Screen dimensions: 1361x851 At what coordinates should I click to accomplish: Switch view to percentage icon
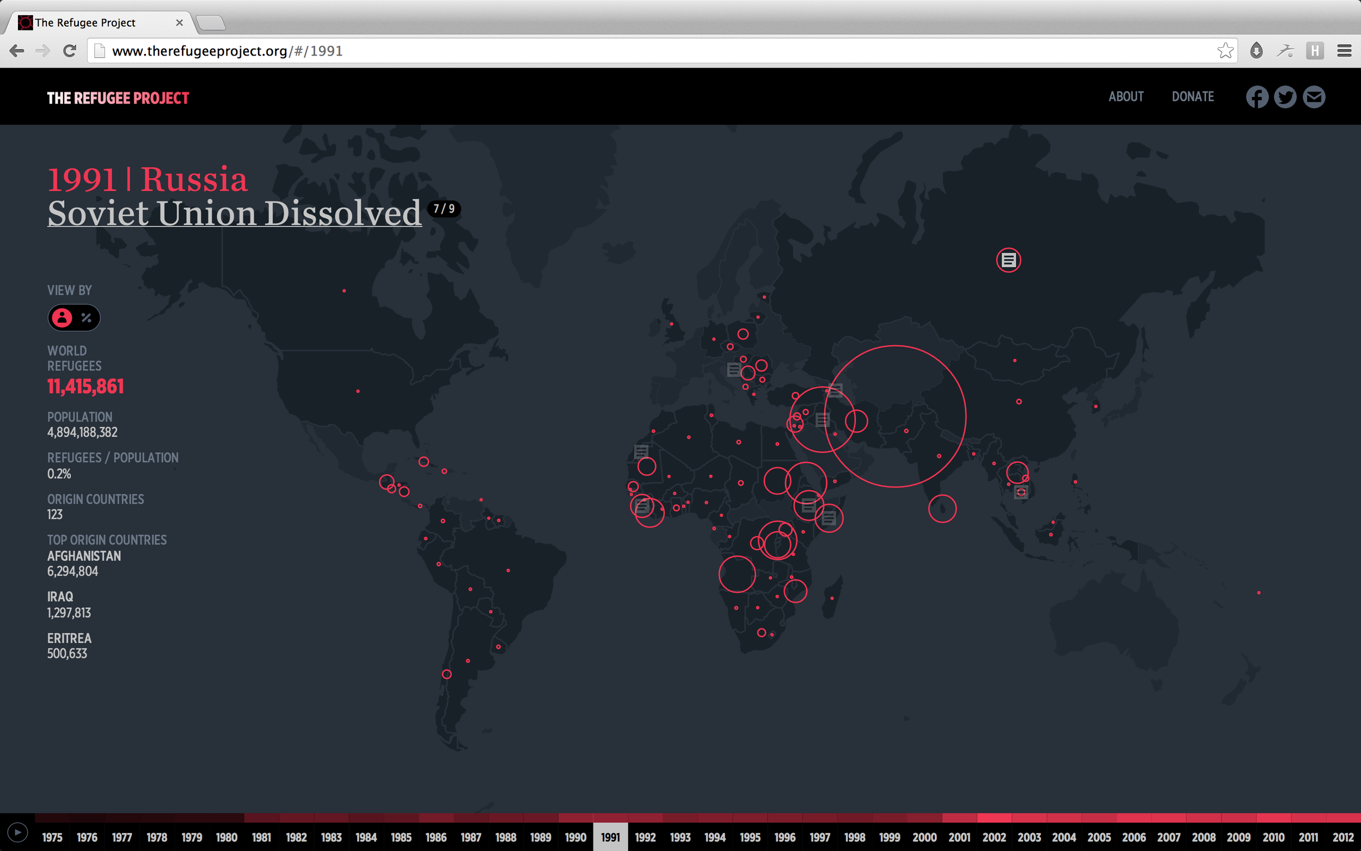(86, 318)
